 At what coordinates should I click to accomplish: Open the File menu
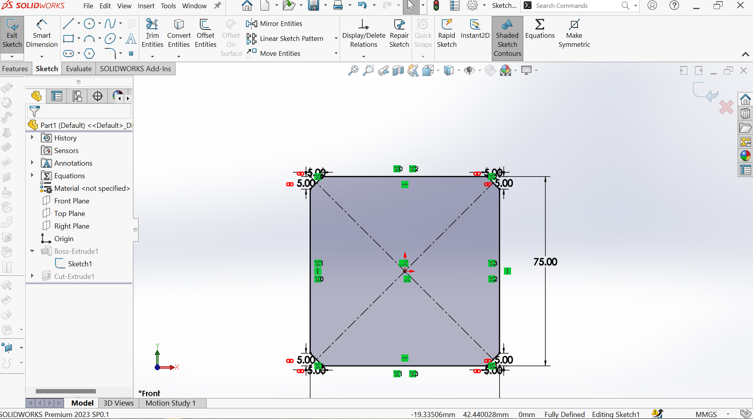coord(88,6)
